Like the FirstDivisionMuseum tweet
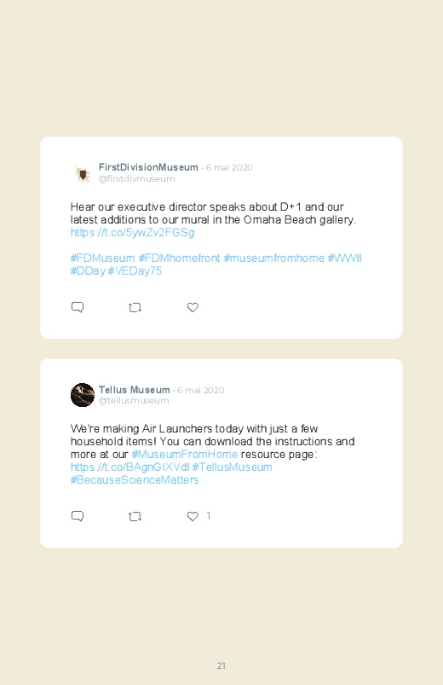 [x=193, y=308]
